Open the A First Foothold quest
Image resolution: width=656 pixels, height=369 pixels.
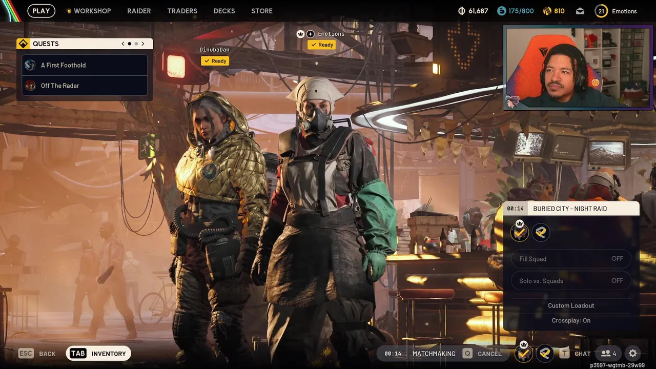[x=85, y=65]
